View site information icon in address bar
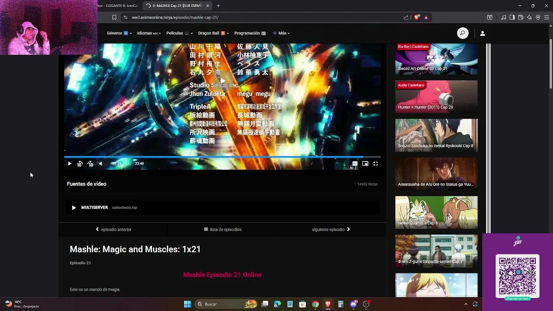Image resolution: width=553 pixels, height=311 pixels. tap(125, 17)
